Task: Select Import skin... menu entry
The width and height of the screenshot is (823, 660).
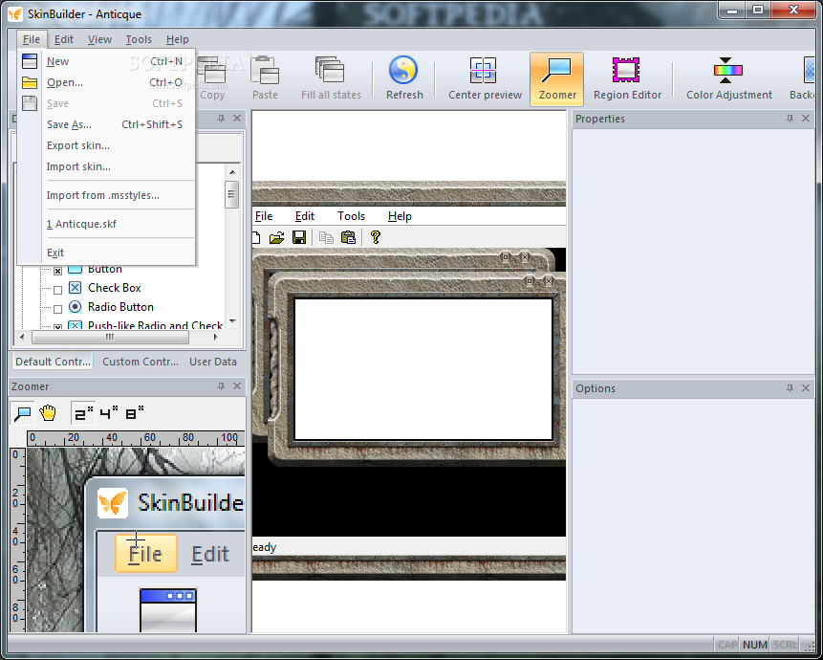Action: coord(106,166)
